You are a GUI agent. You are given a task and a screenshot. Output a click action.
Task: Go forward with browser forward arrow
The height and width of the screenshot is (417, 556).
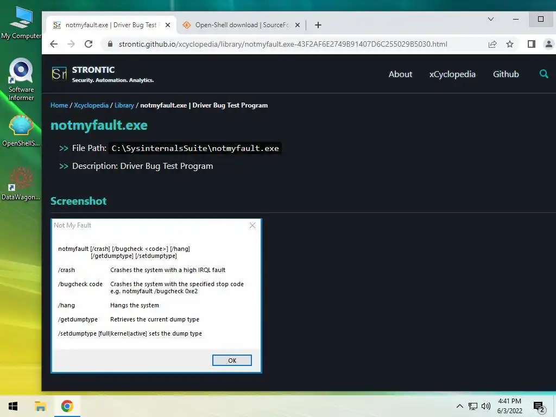(x=71, y=44)
